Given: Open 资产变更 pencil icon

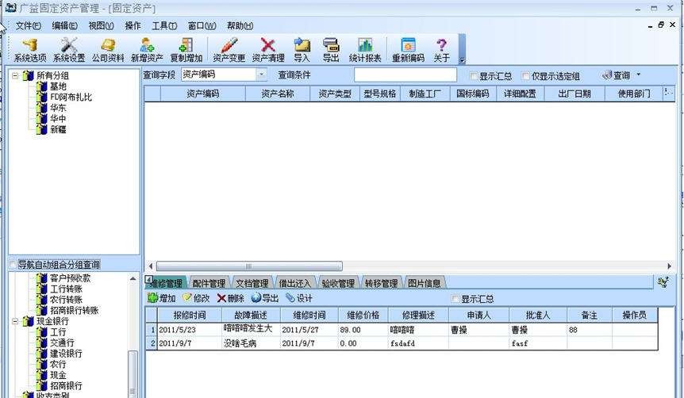Looking at the screenshot, I should (229, 50).
